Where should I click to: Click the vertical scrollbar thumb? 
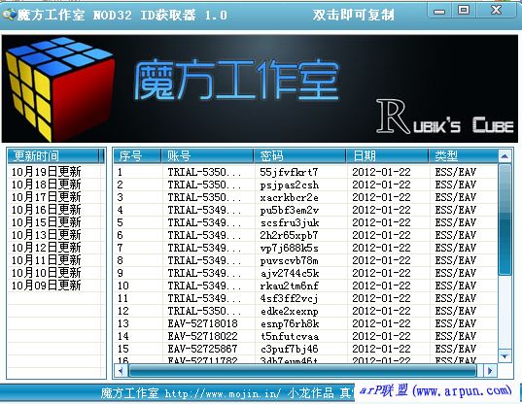[505, 219]
